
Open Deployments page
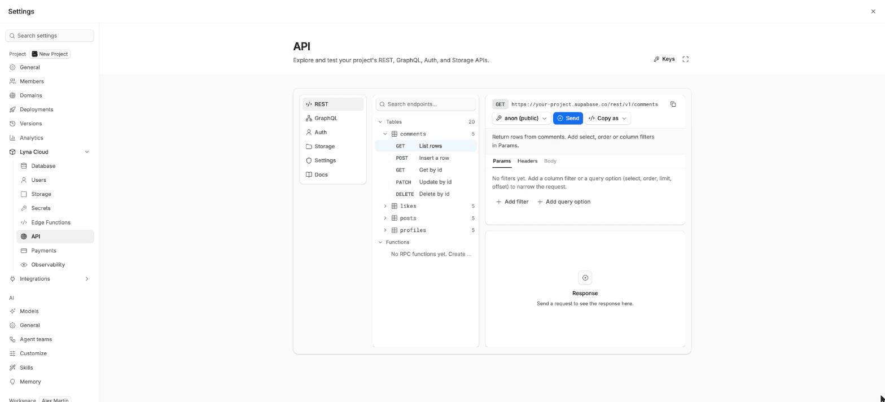pyautogui.click(x=50, y=110)
